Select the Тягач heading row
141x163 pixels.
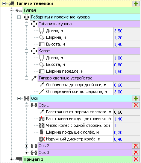point(81,10)
